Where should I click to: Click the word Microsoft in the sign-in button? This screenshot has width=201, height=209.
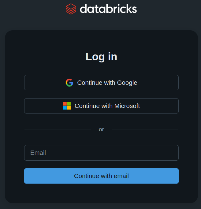127,106
